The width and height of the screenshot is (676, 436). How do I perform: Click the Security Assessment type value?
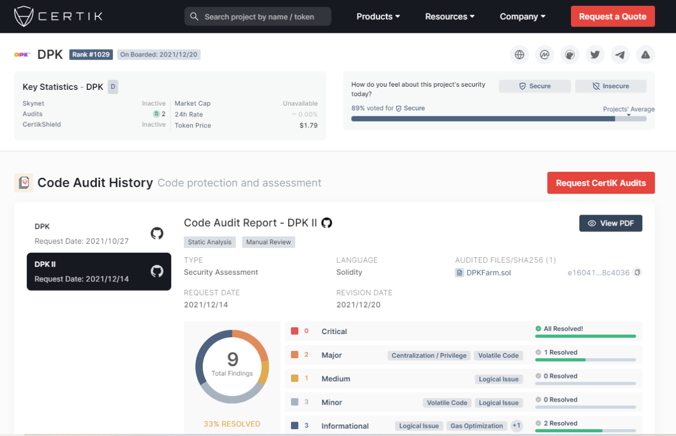tap(221, 272)
